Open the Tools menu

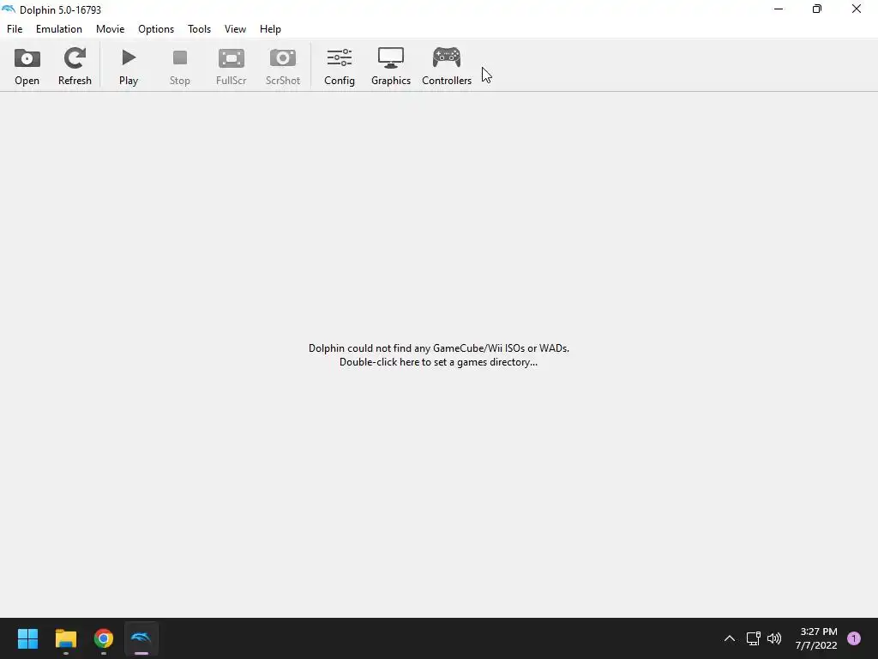click(x=199, y=29)
